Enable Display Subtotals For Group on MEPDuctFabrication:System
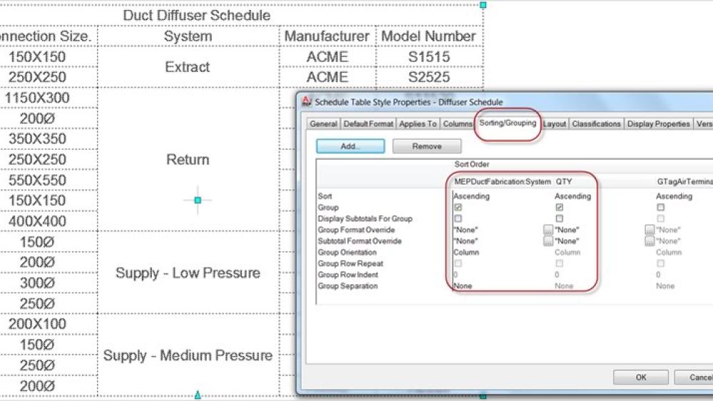 (x=458, y=219)
